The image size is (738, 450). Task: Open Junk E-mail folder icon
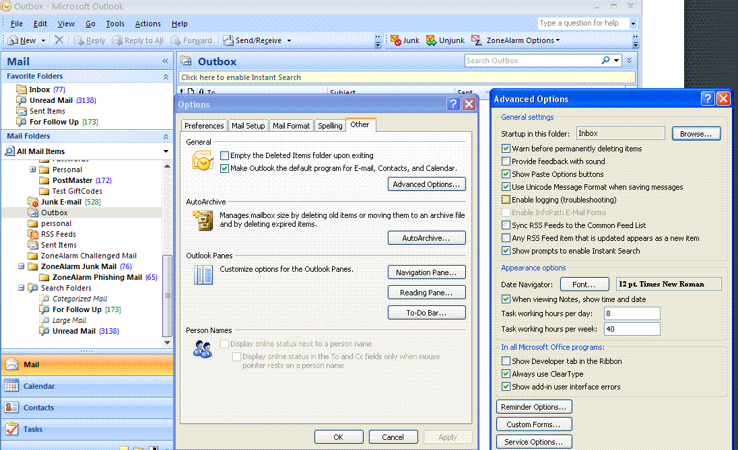point(33,202)
